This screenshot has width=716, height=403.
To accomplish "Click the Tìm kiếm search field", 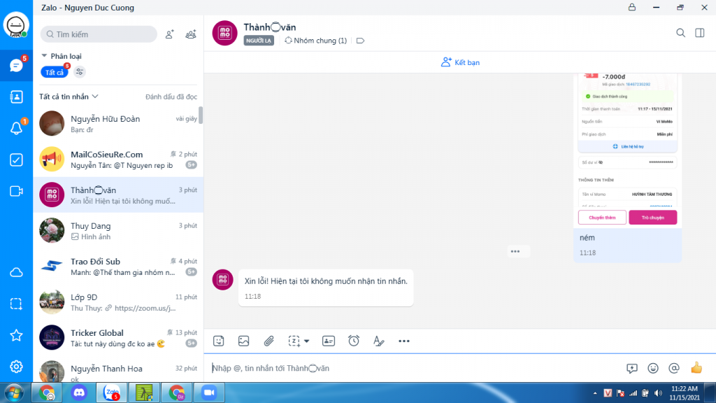I will [99, 34].
